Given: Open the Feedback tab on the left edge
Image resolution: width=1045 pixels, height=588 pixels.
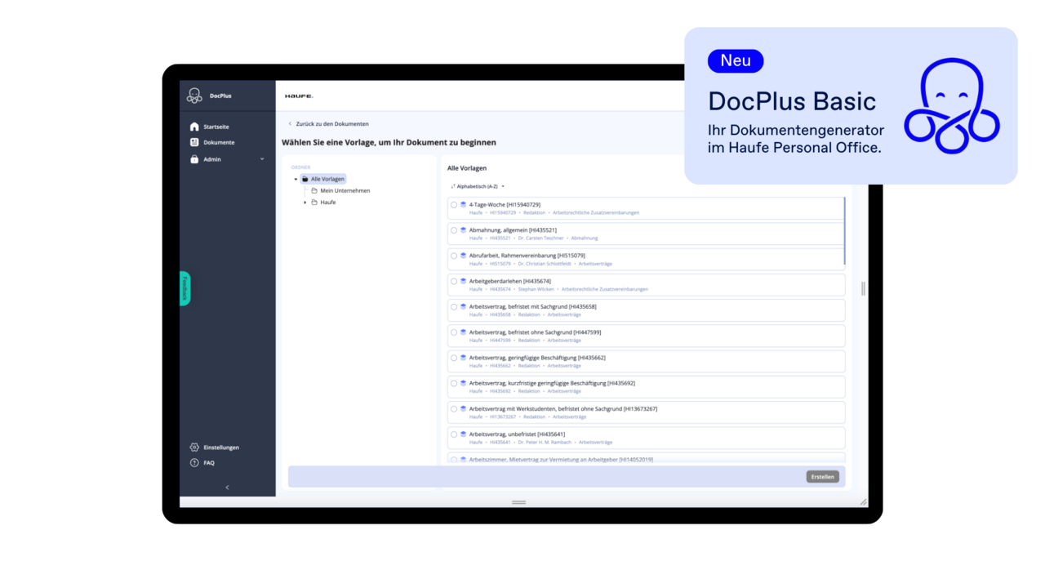Looking at the screenshot, I should (185, 288).
